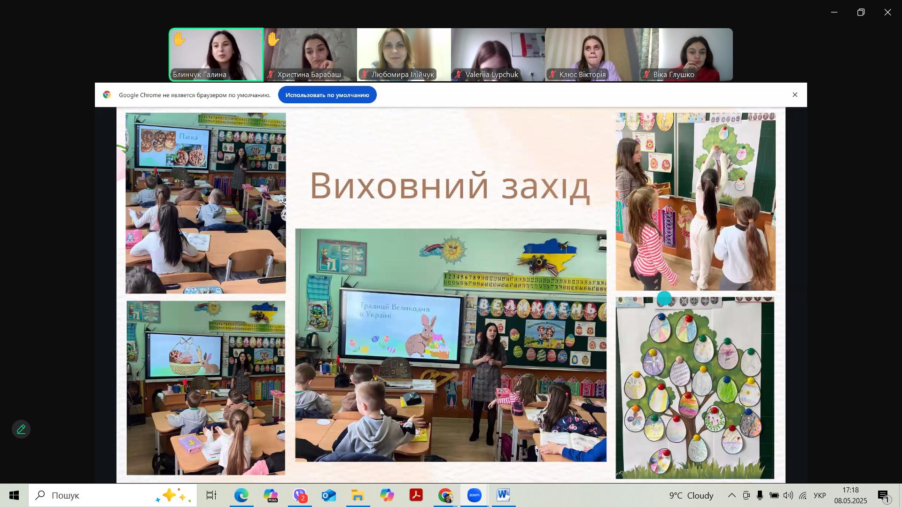Select the Zoom annotation pencil tool
902x507 pixels.
point(21,429)
